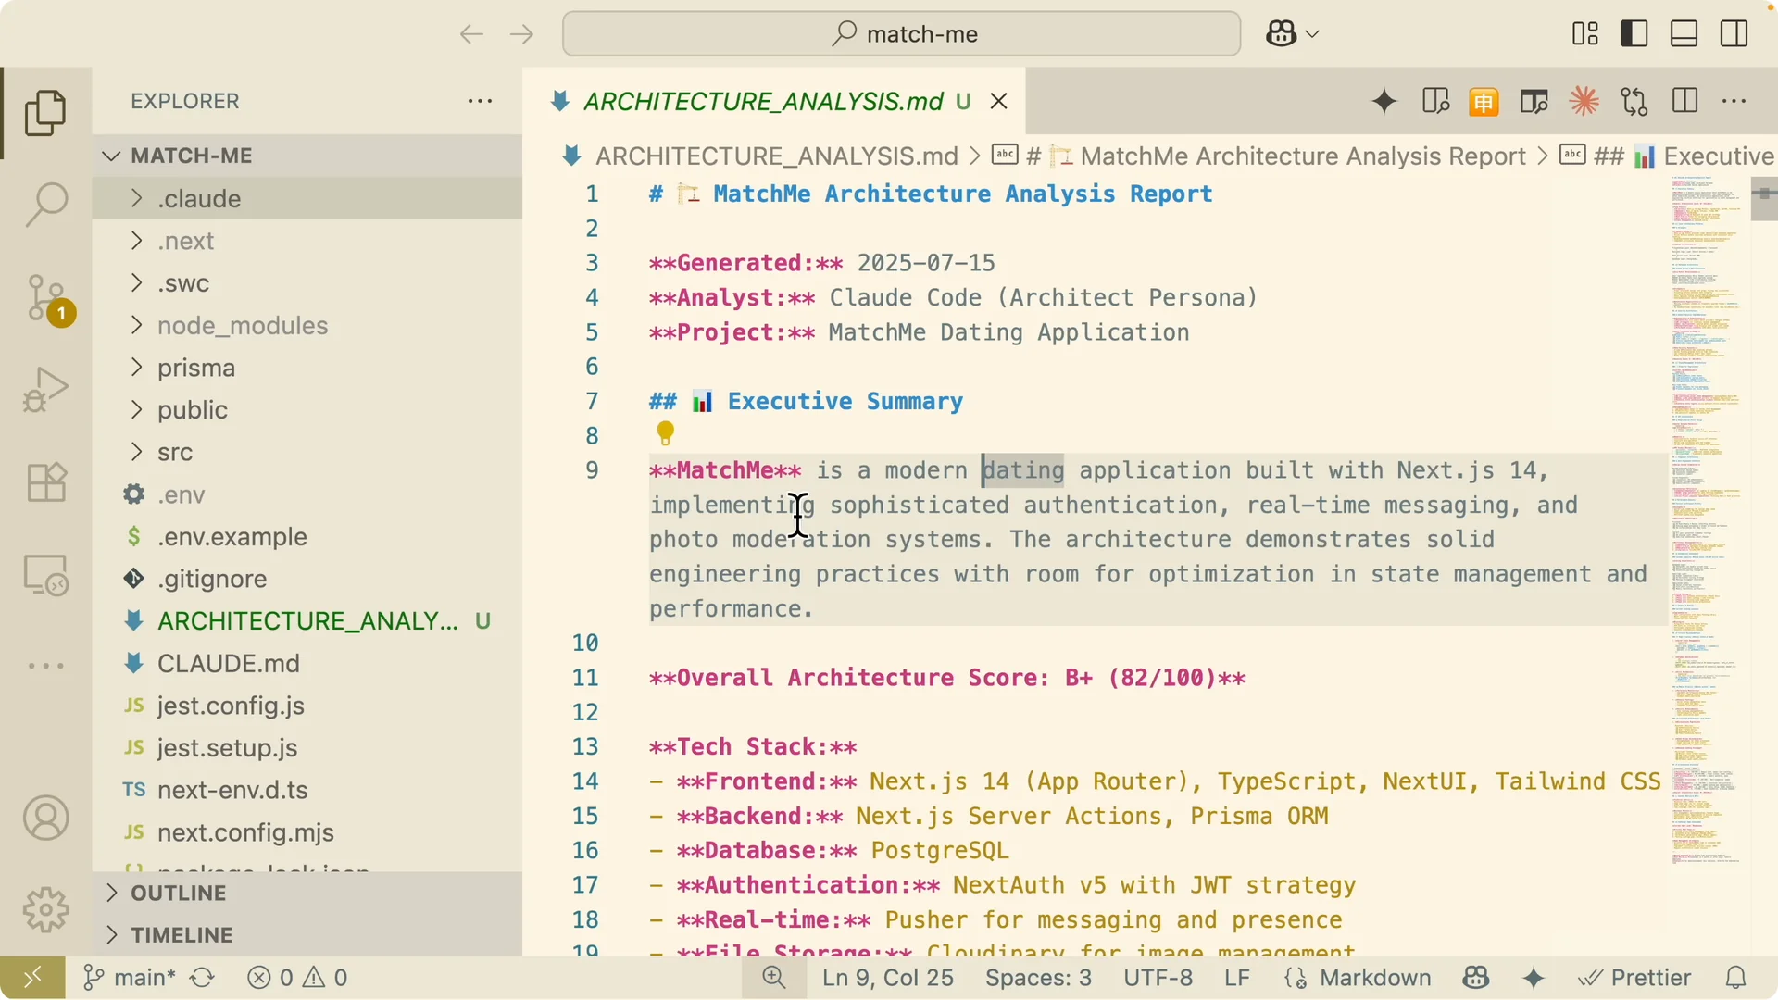
Task: Customize layout from title bar
Action: click(x=1585, y=34)
